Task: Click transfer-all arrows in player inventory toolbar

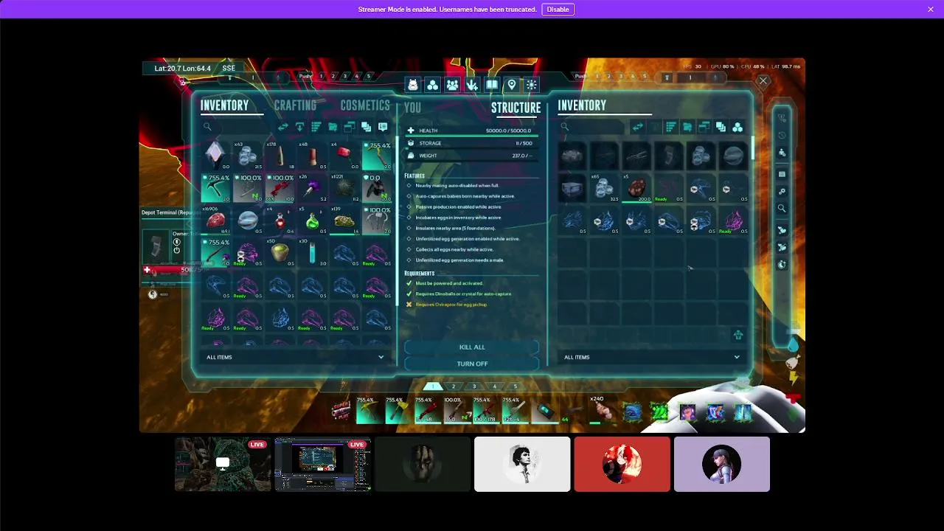Action: click(x=283, y=127)
